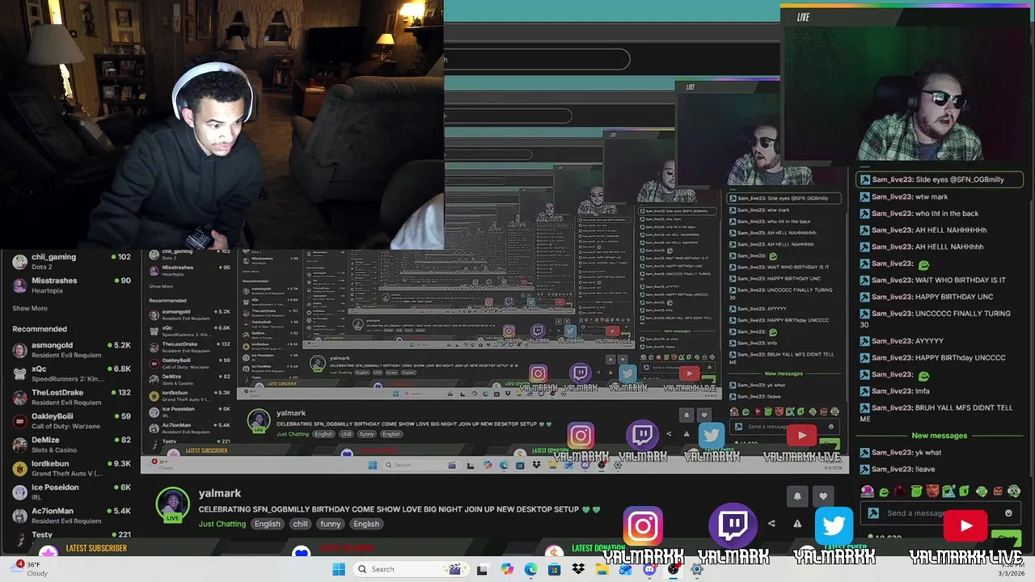Click the heart follow button
1035x582 pixels.
tap(823, 496)
